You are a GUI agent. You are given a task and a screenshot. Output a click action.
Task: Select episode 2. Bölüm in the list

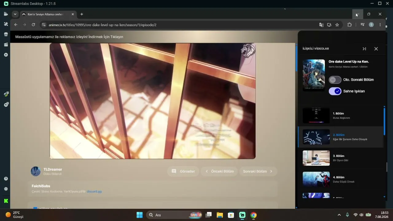click(x=341, y=137)
